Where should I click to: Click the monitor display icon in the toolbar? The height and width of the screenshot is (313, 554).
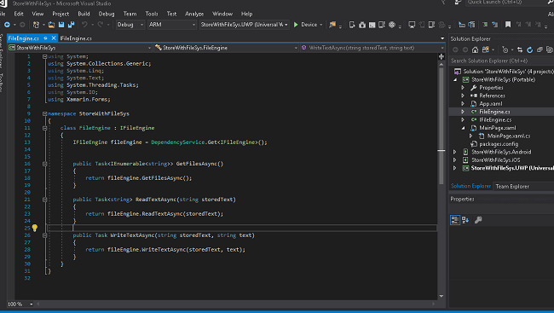[412, 25]
